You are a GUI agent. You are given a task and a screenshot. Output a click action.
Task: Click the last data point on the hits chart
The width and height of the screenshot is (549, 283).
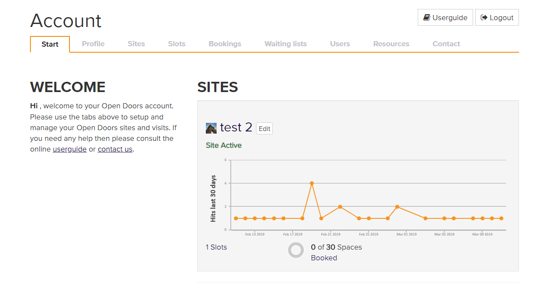(x=501, y=218)
